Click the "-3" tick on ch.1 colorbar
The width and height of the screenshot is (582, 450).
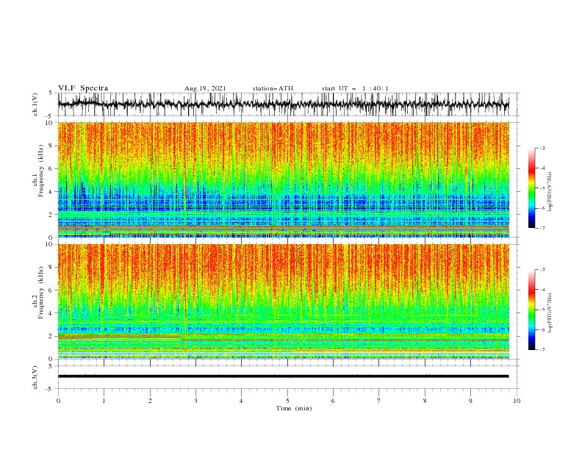(542, 148)
